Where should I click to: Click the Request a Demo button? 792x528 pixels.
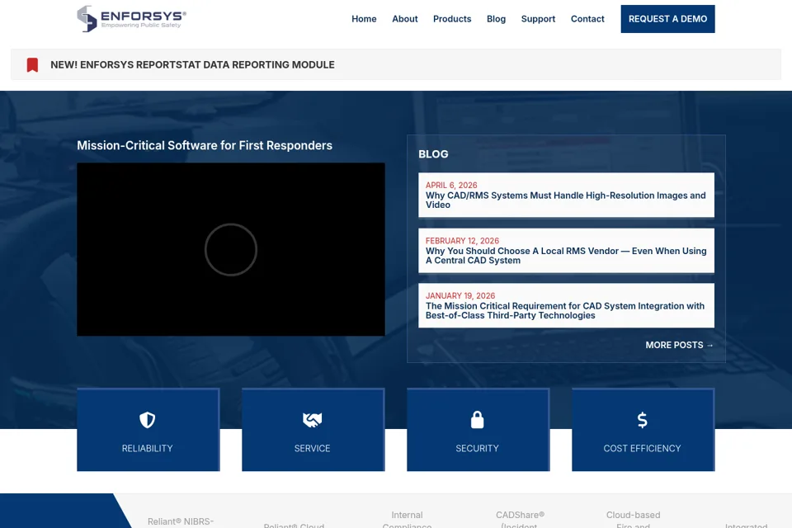point(667,19)
